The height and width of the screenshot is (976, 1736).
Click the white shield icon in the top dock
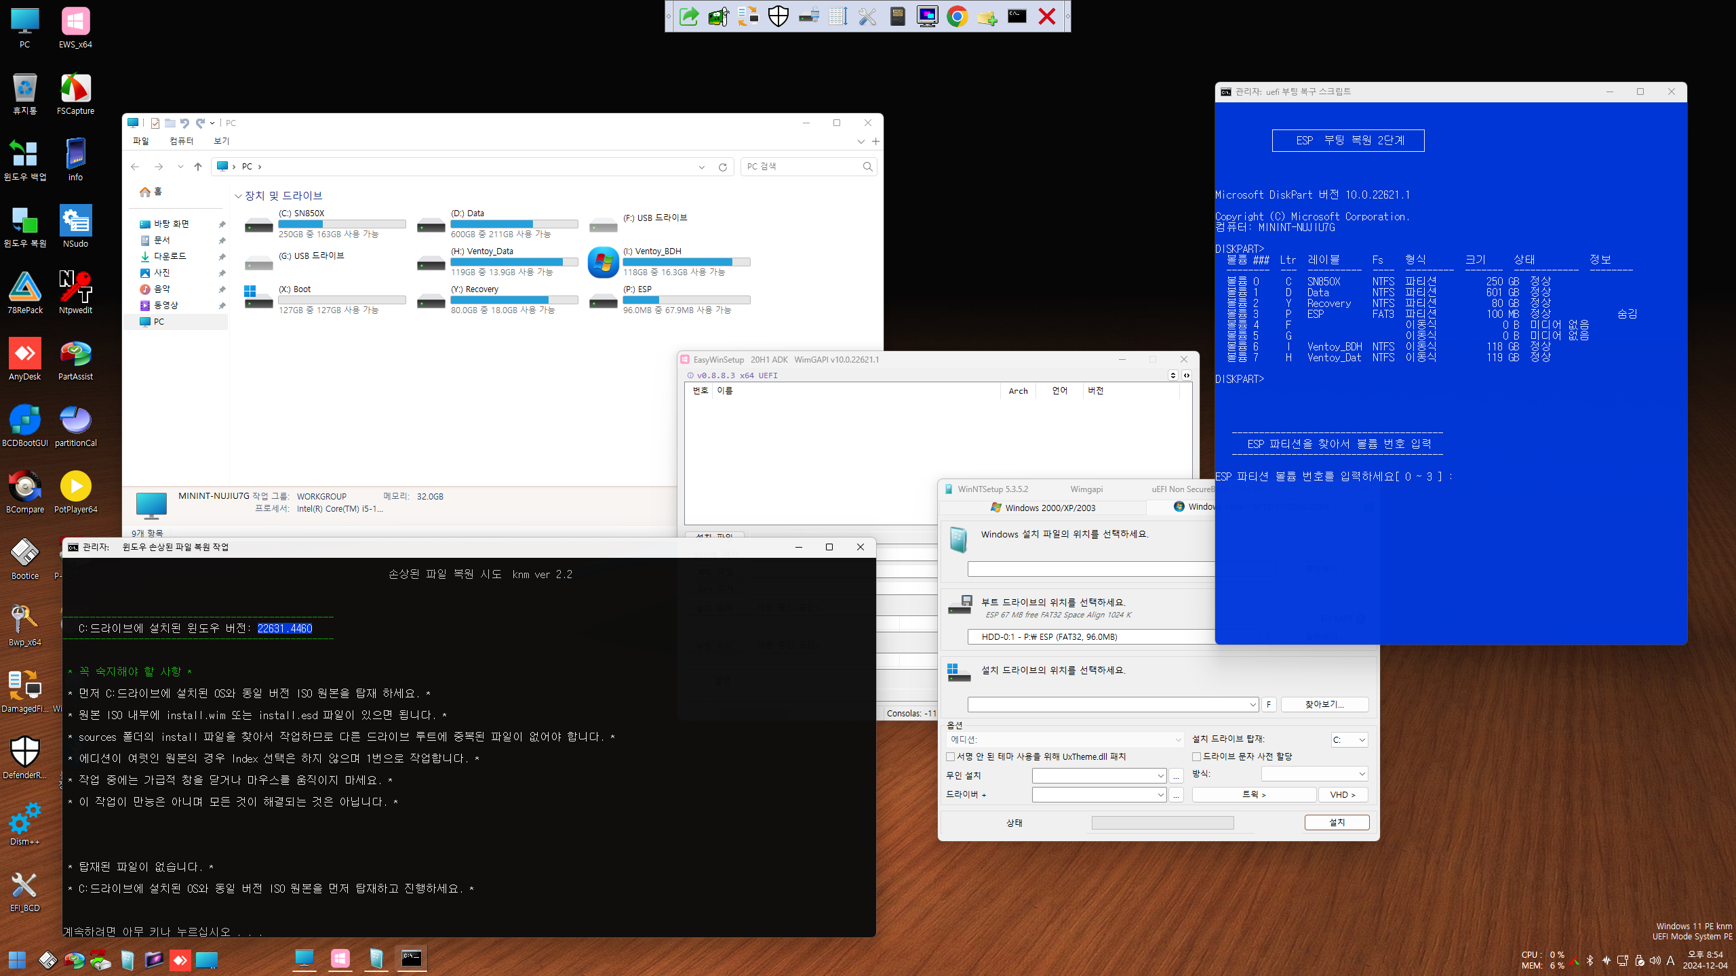778,16
